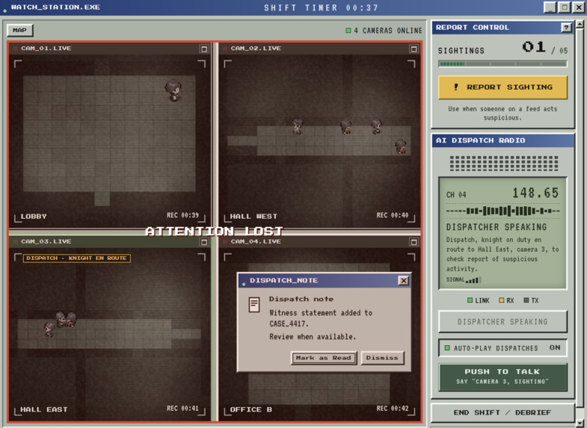Click the radio speaker grille

pos(503,164)
